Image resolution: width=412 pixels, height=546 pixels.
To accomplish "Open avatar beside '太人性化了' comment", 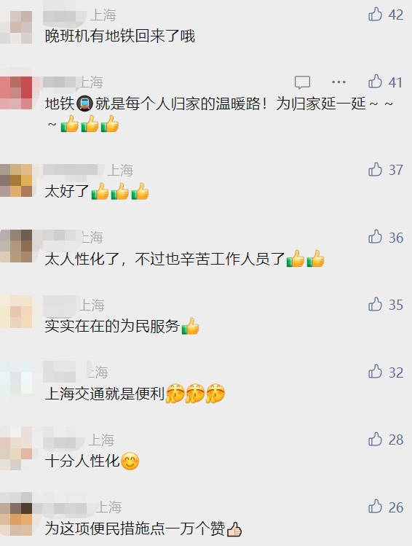I will coord(16,246).
